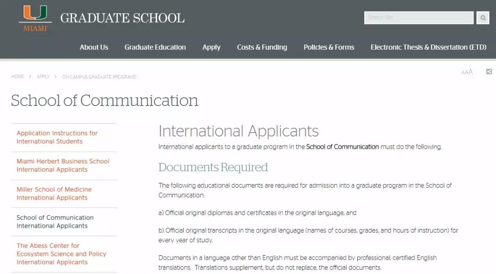This screenshot has height=274, width=496.
Task: Open Application Instructions for International Students
Action: 57,137
